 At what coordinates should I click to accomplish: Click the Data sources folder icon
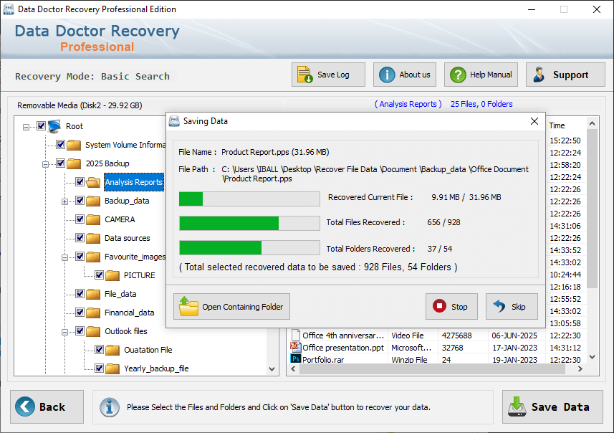click(x=93, y=238)
